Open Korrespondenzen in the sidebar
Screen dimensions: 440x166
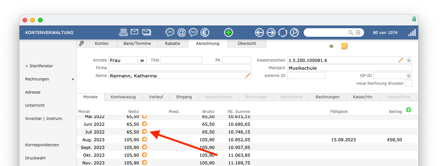(42, 145)
